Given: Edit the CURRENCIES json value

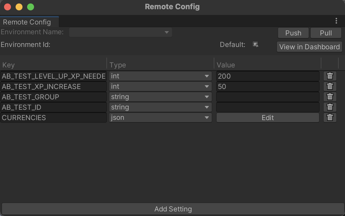Looking at the screenshot, I should (x=267, y=118).
